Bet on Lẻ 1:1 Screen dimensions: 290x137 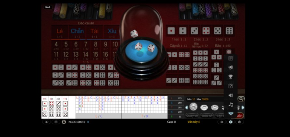click(x=60, y=32)
